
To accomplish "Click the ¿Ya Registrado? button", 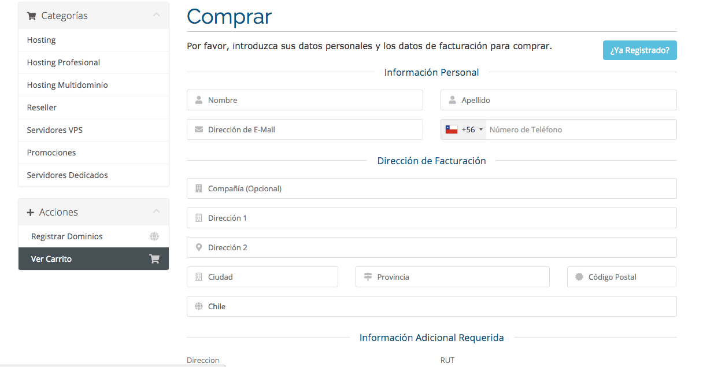I will pyautogui.click(x=639, y=50).
